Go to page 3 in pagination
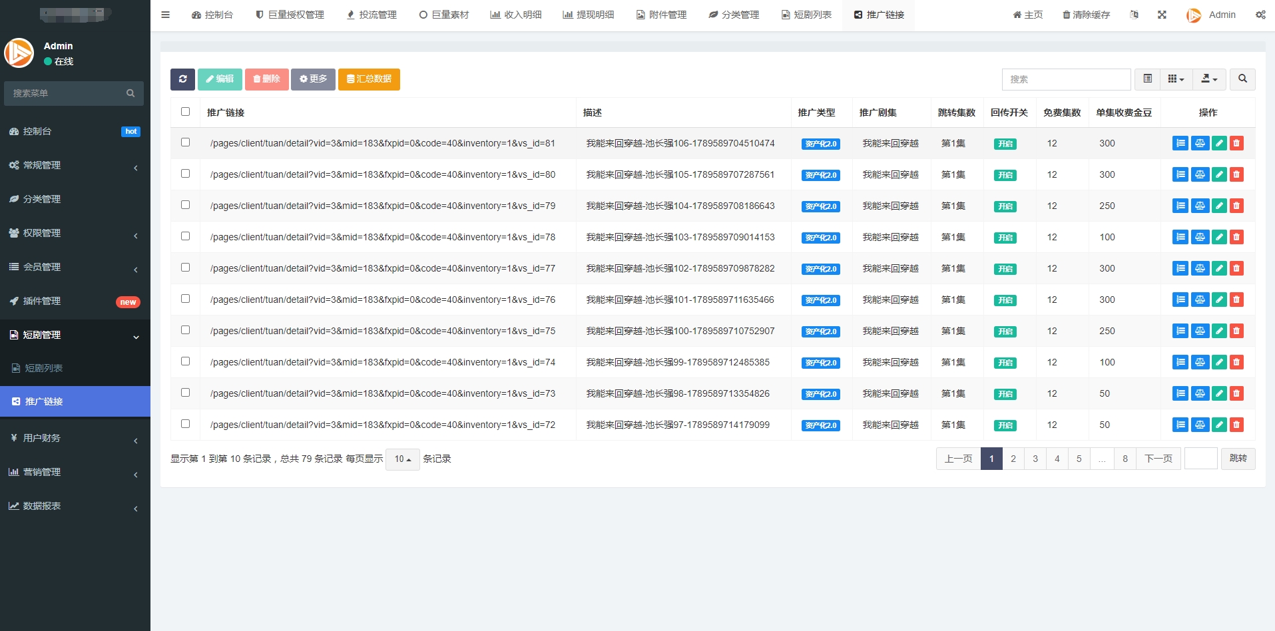 coord(1035,459)
